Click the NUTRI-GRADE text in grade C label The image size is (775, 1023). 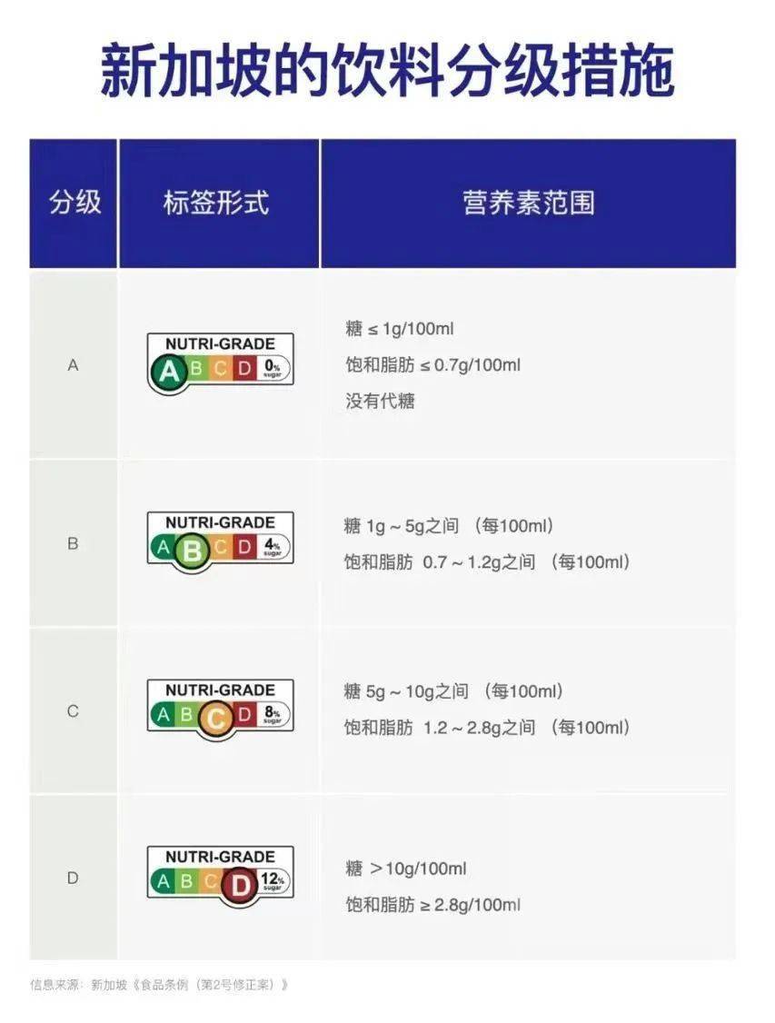pyautogui.click(x=220, y=690)
